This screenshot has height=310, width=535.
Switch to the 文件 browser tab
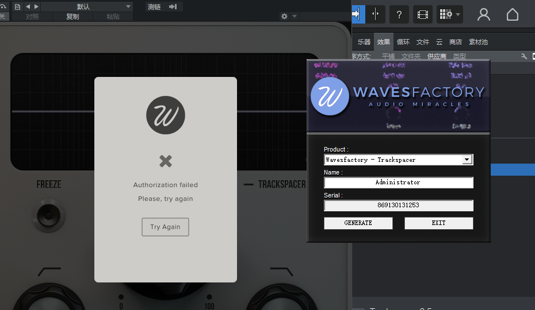(x=423, y=42)
